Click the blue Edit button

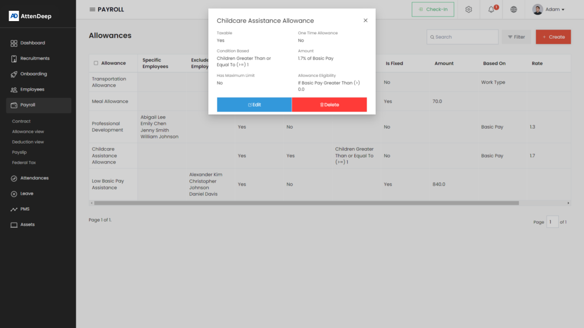254,105
